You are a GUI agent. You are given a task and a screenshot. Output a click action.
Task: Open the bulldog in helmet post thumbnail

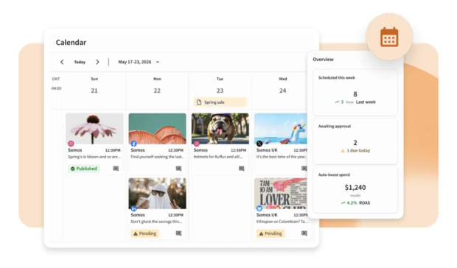tap(220, 129)
